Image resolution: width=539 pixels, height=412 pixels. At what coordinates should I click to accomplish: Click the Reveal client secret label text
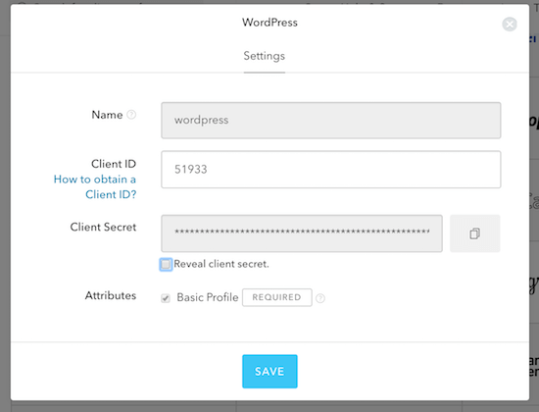coord(221,264)
